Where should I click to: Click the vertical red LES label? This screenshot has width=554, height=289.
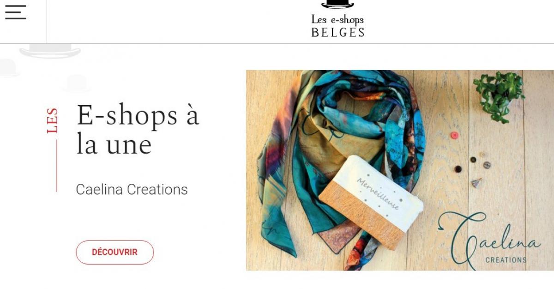point(52,120)
